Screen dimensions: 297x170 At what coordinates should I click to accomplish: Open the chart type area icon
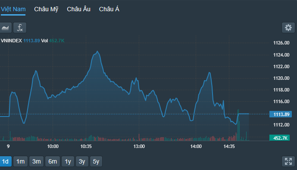(6, 28)
